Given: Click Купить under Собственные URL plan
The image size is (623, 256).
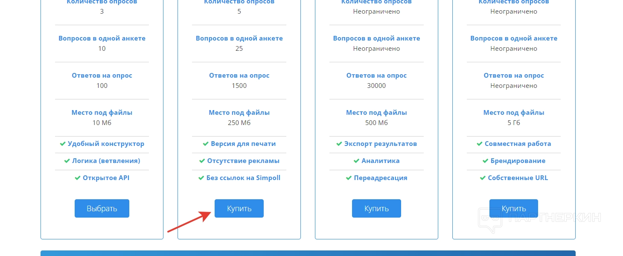Looking at the screenshot, I should [513, 209].
